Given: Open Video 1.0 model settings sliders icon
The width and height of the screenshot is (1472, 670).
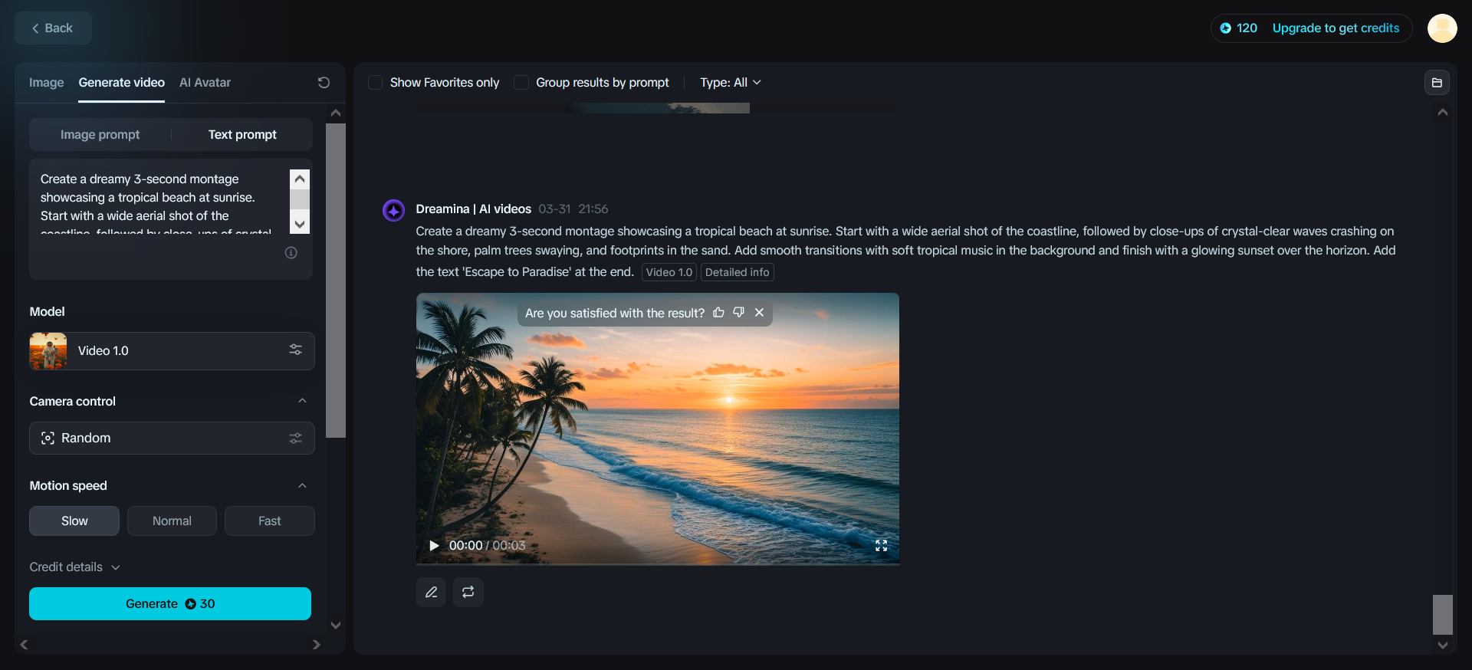Looking at the screenshot, I should click(296, 350).
